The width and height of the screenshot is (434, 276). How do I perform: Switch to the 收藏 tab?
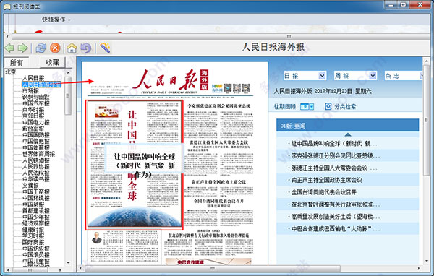pyautogui.click(x=53, y=62)
